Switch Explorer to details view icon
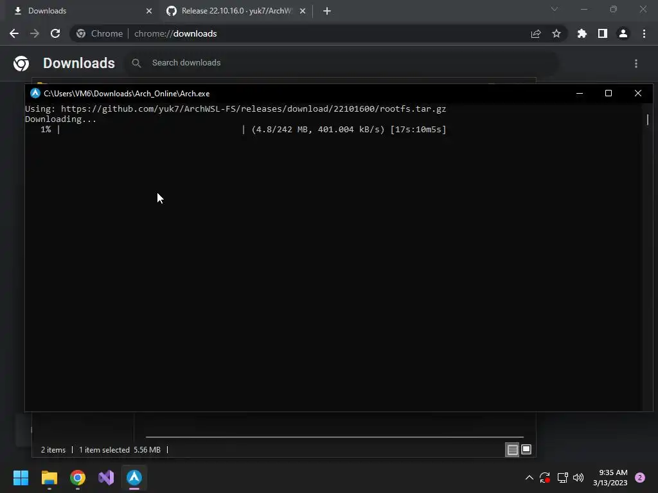Image resolution: width=658 pixels, height=493 pixels. click(512, 450)
